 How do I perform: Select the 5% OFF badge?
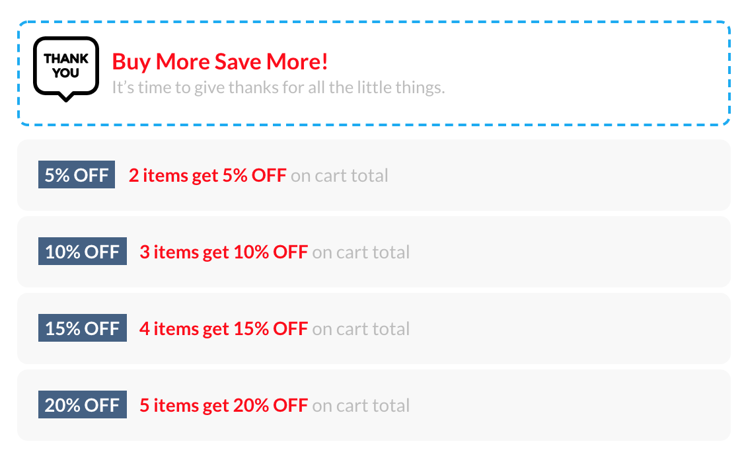point(77,175)
